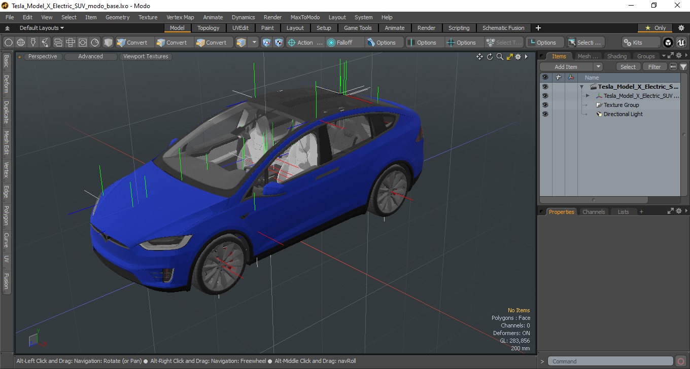690x369 pixels.
Task: Hide the Texture Group item
Action: point(545,105)
